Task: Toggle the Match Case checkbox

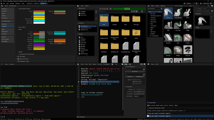Action: coord(133,80)
